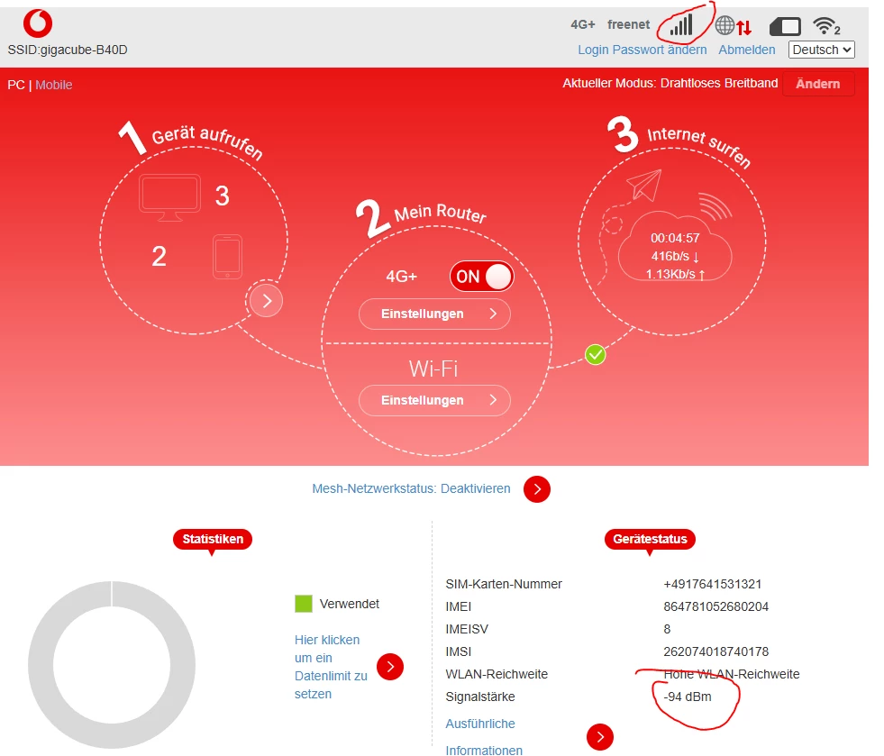
Task: Click the Vodafone logo icon
Action: click(38, 23)
